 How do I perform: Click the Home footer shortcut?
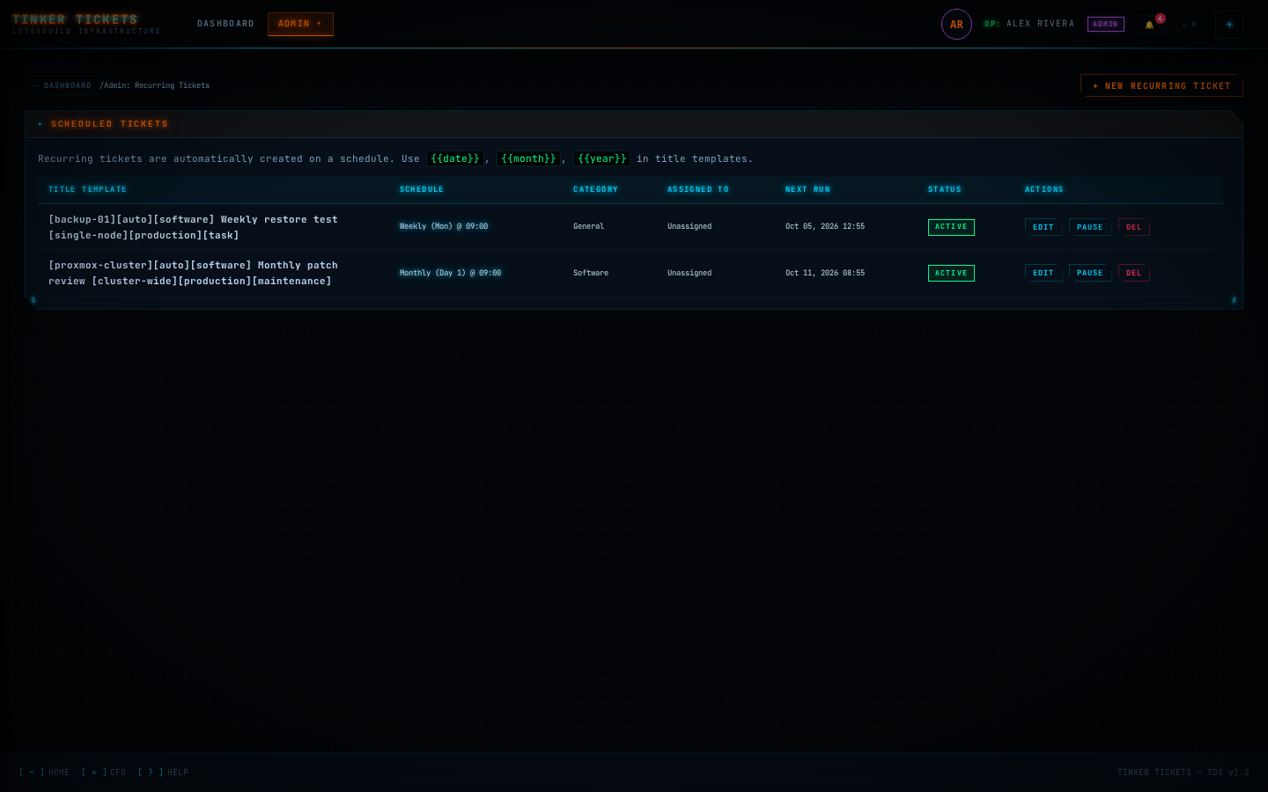click(x=44, y=773)
